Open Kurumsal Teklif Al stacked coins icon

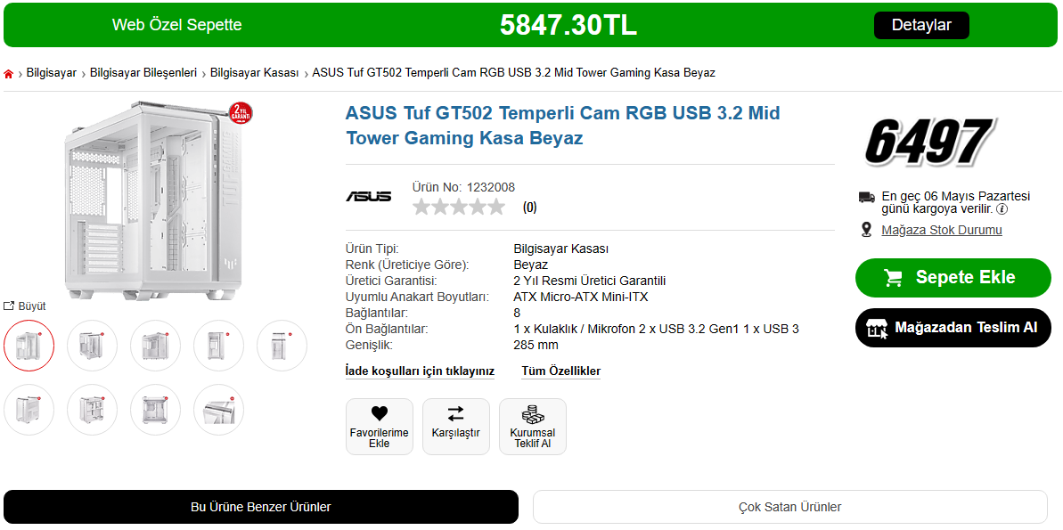coord(533,414)
